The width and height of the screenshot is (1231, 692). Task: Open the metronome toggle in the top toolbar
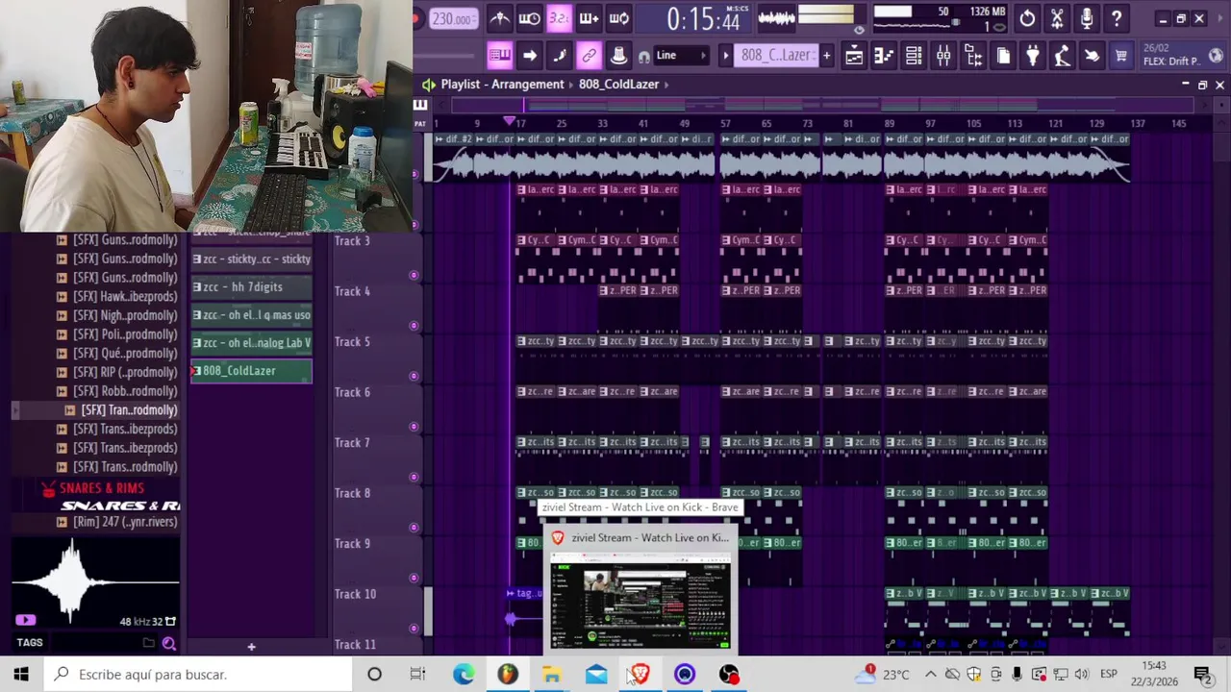point(499,18)
